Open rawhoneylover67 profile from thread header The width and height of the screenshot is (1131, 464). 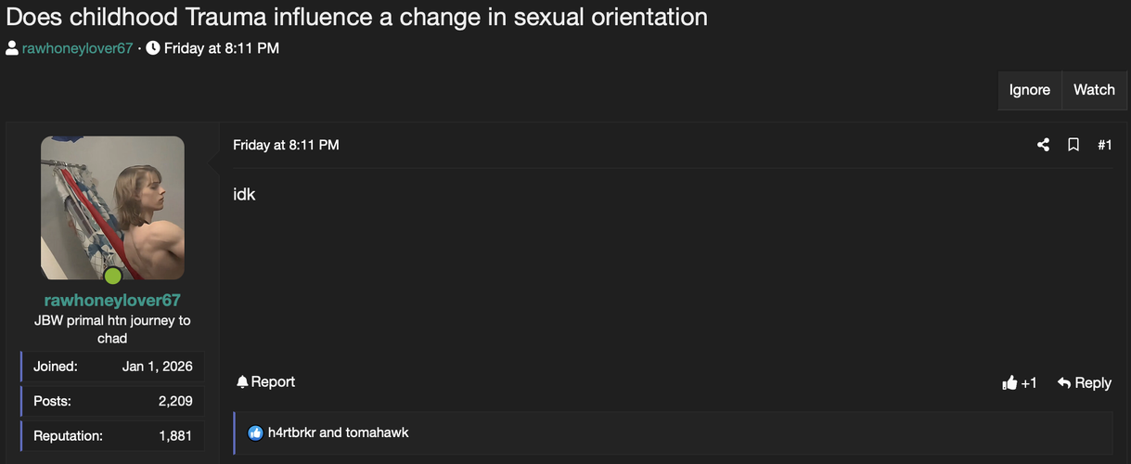coord(78,48)
